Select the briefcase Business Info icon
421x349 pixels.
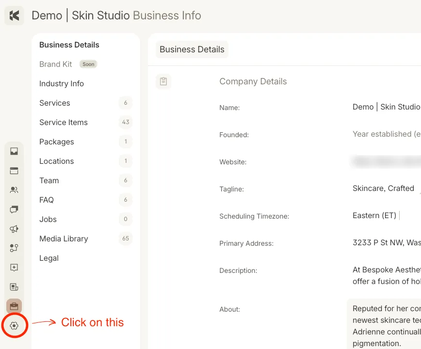click(x=14, y=306)
